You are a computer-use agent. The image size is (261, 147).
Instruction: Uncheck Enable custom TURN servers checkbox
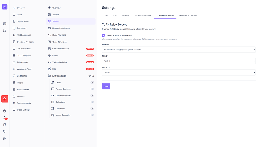click(x=103, y=35)
